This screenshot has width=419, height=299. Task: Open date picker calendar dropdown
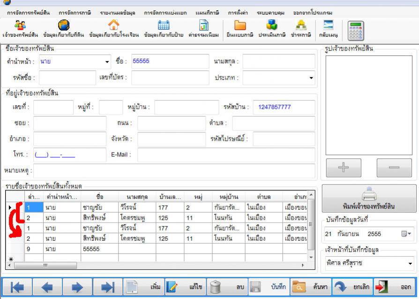coord(406,234)
